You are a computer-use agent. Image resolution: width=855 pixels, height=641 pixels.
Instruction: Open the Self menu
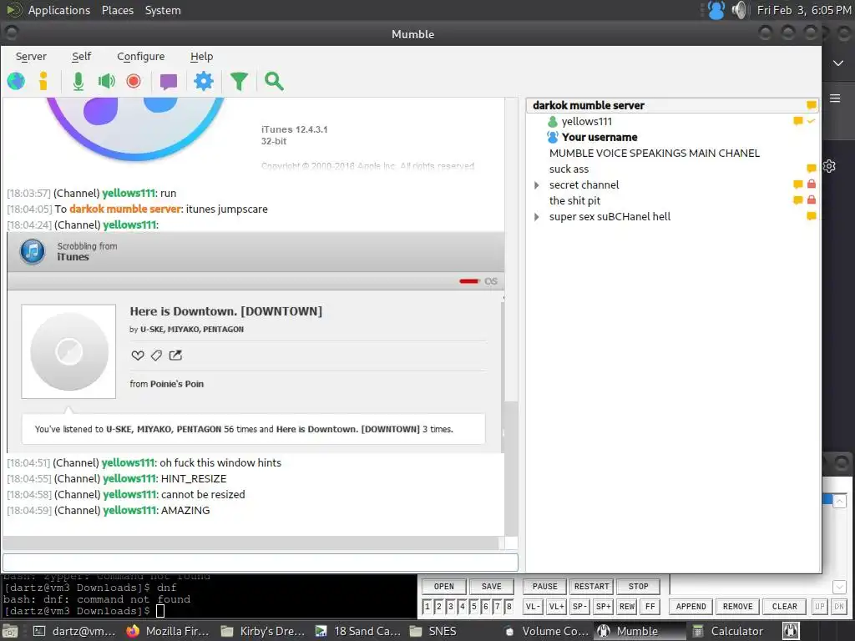(81, 56)
